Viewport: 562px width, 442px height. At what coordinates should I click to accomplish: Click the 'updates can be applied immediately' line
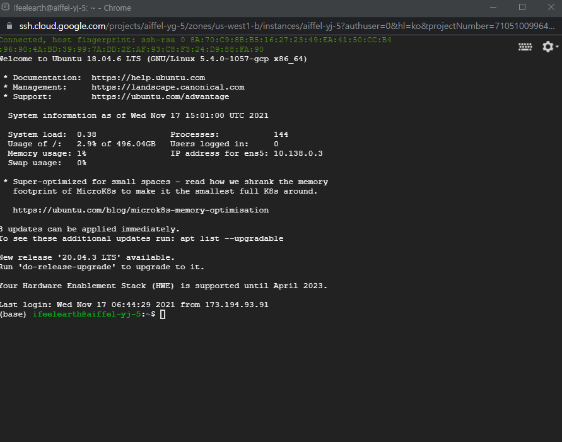pyautogui.click(x=90, y=230)
